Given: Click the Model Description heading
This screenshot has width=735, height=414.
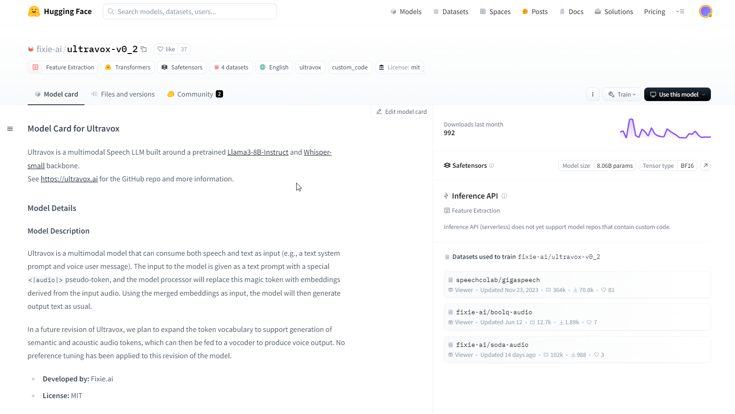Looking at the screenshot, I should (59, 231).
